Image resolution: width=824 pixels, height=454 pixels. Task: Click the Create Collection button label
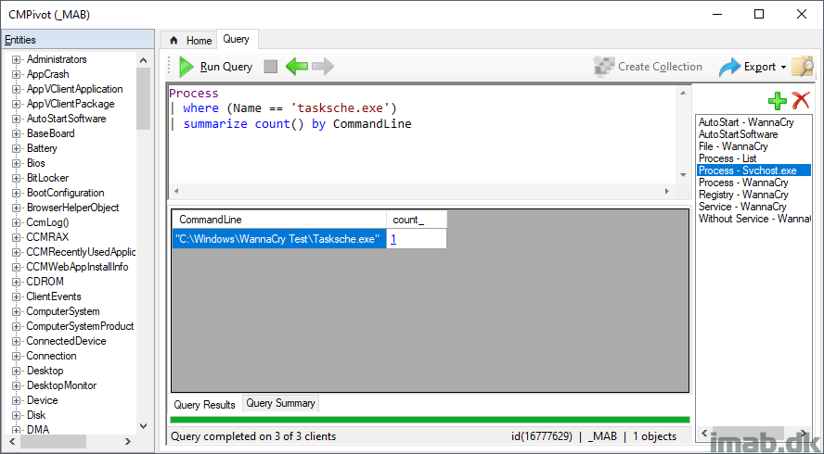(x=660, y=67)
